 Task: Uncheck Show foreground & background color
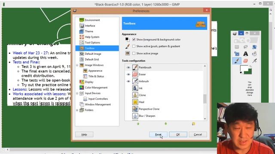134,40
